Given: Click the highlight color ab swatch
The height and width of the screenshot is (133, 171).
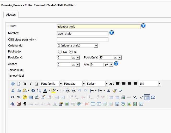Looking at the screenshot, I should (x=53, y=90).
